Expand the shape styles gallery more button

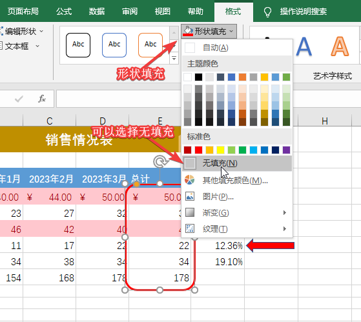pos(174,59)
